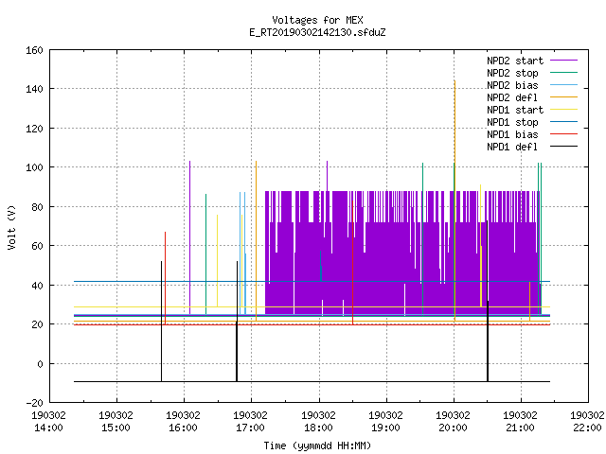The image size is (606, 454).
Task: Select the NPD1 defl legend label
Action: pos(512,147)
